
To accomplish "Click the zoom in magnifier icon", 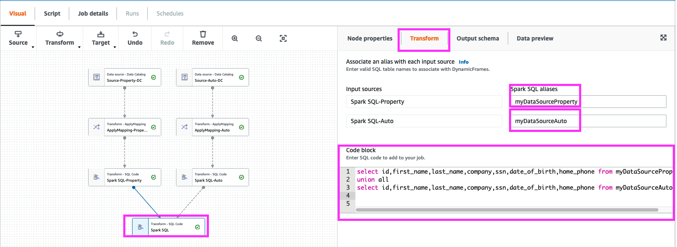I will tap(235, 38).
